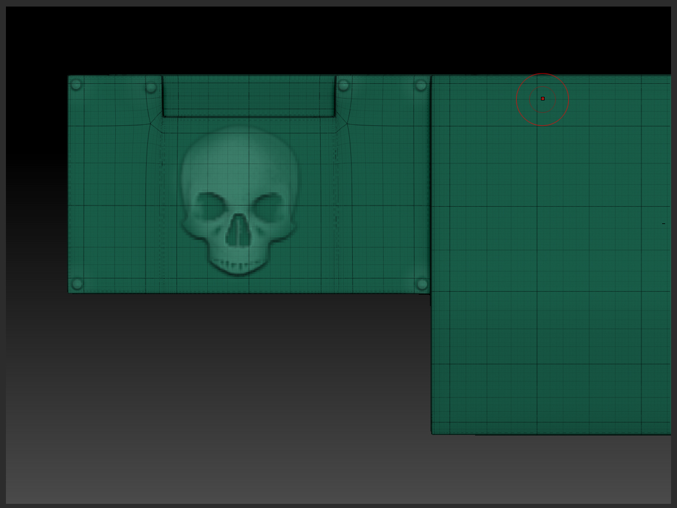Viewport: 677px width, 508px height.
Task: Click the rivet just left of the recess
Action: tap(151, 88)
